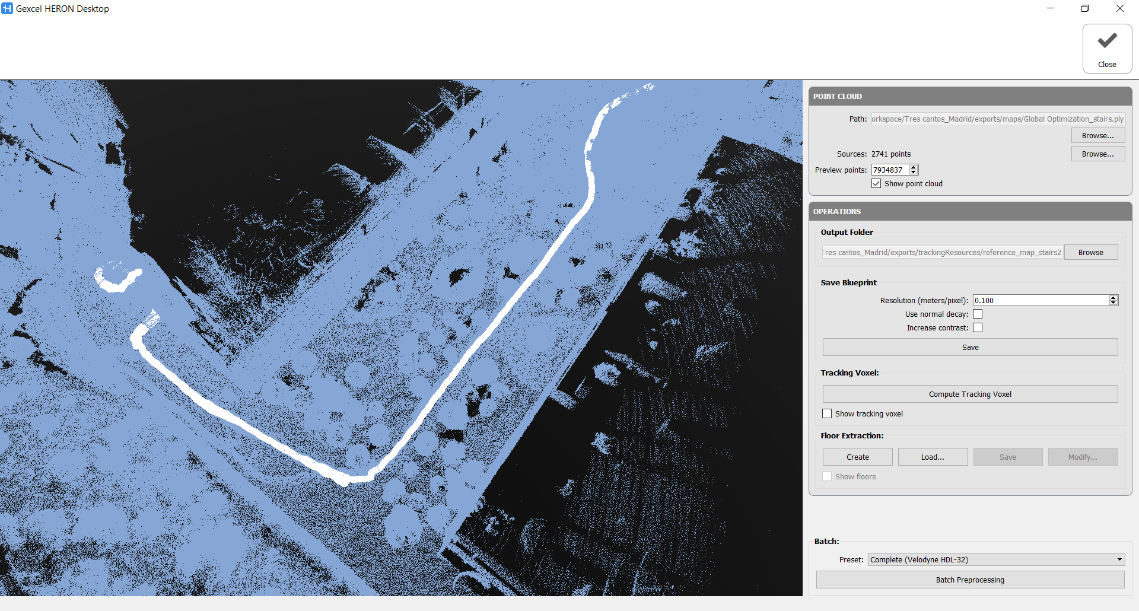Enable Use normal decay
The height and width of the screenshot is (611, 1139).
(x=978, y=314)
